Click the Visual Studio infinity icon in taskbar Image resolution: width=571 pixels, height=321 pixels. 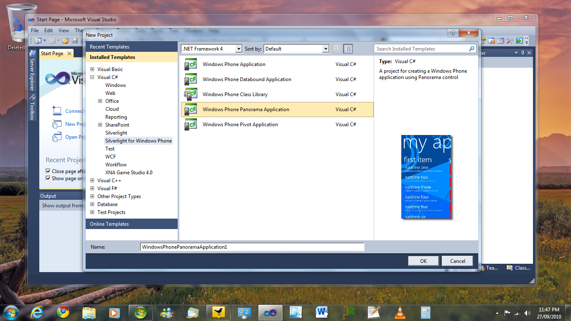[x=270, y=312]
